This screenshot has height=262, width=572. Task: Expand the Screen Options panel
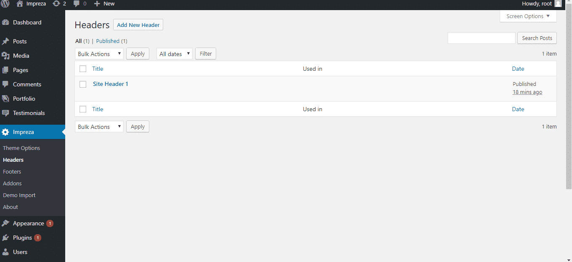coord(528,16)
